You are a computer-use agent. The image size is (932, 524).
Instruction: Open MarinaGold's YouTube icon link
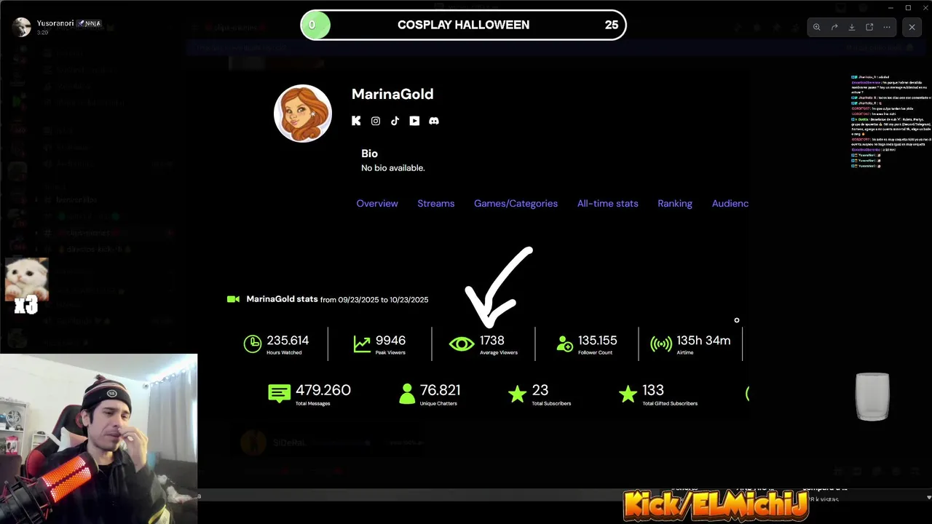click(414, 121)
